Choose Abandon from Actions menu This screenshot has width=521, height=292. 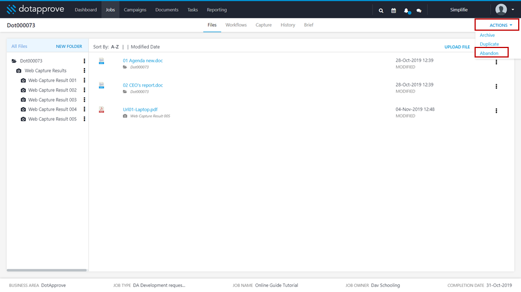[x=489, y=53]
